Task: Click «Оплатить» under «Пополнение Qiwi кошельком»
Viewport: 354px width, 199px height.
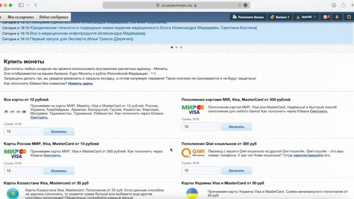Action: [x=236, y=171]
